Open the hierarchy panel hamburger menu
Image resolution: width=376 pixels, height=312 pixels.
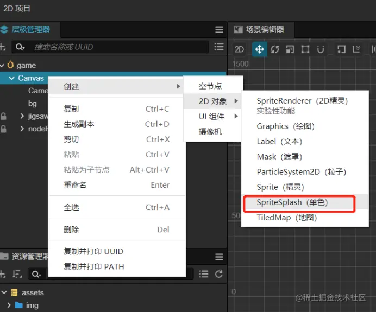pos(219,30)
